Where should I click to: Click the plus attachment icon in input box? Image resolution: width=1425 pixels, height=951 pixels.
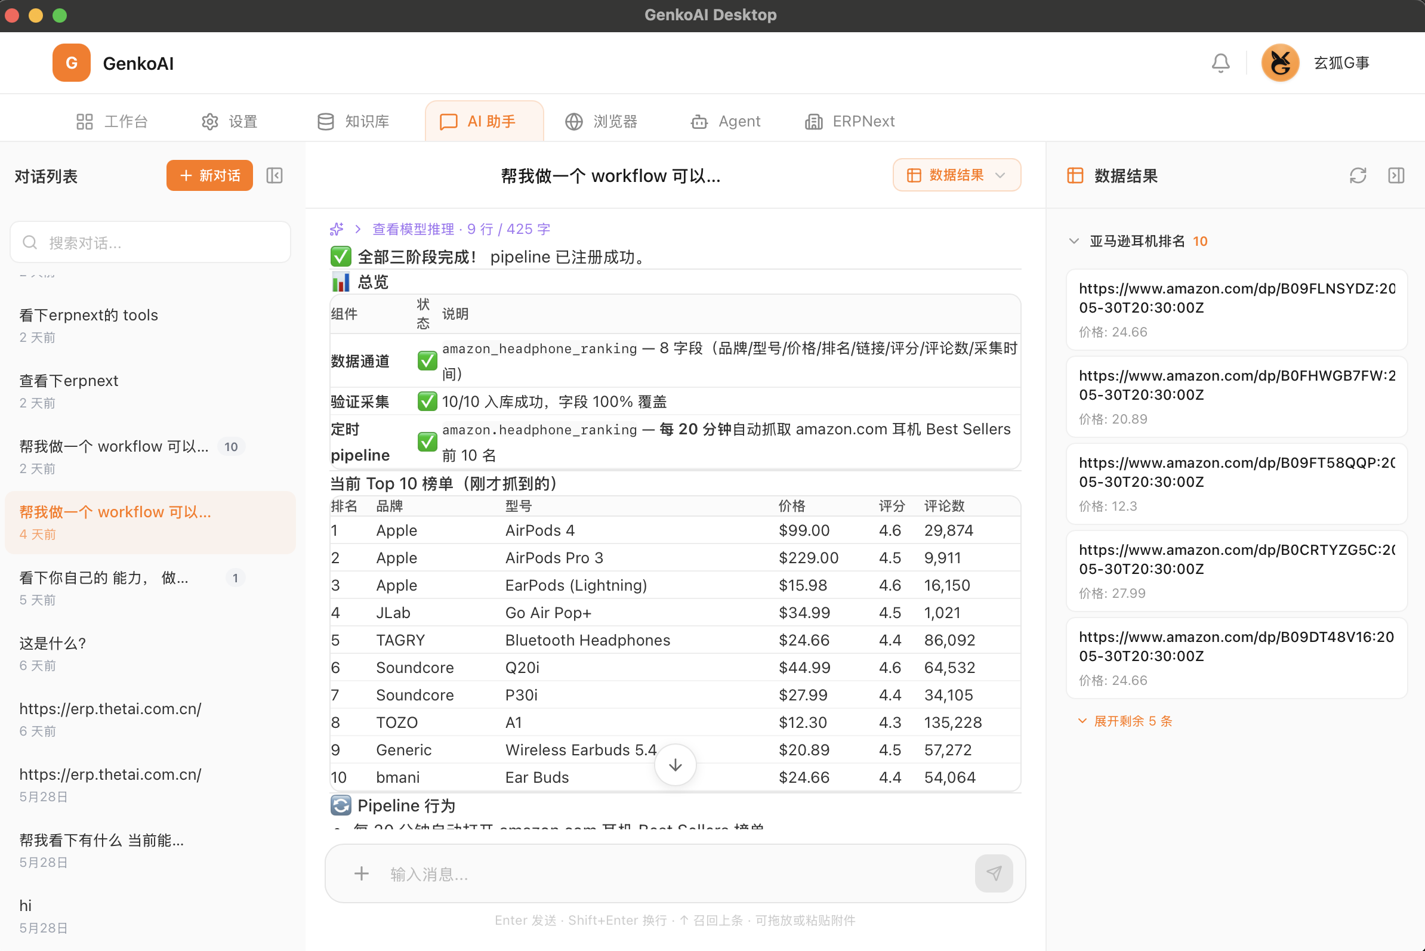362,873
